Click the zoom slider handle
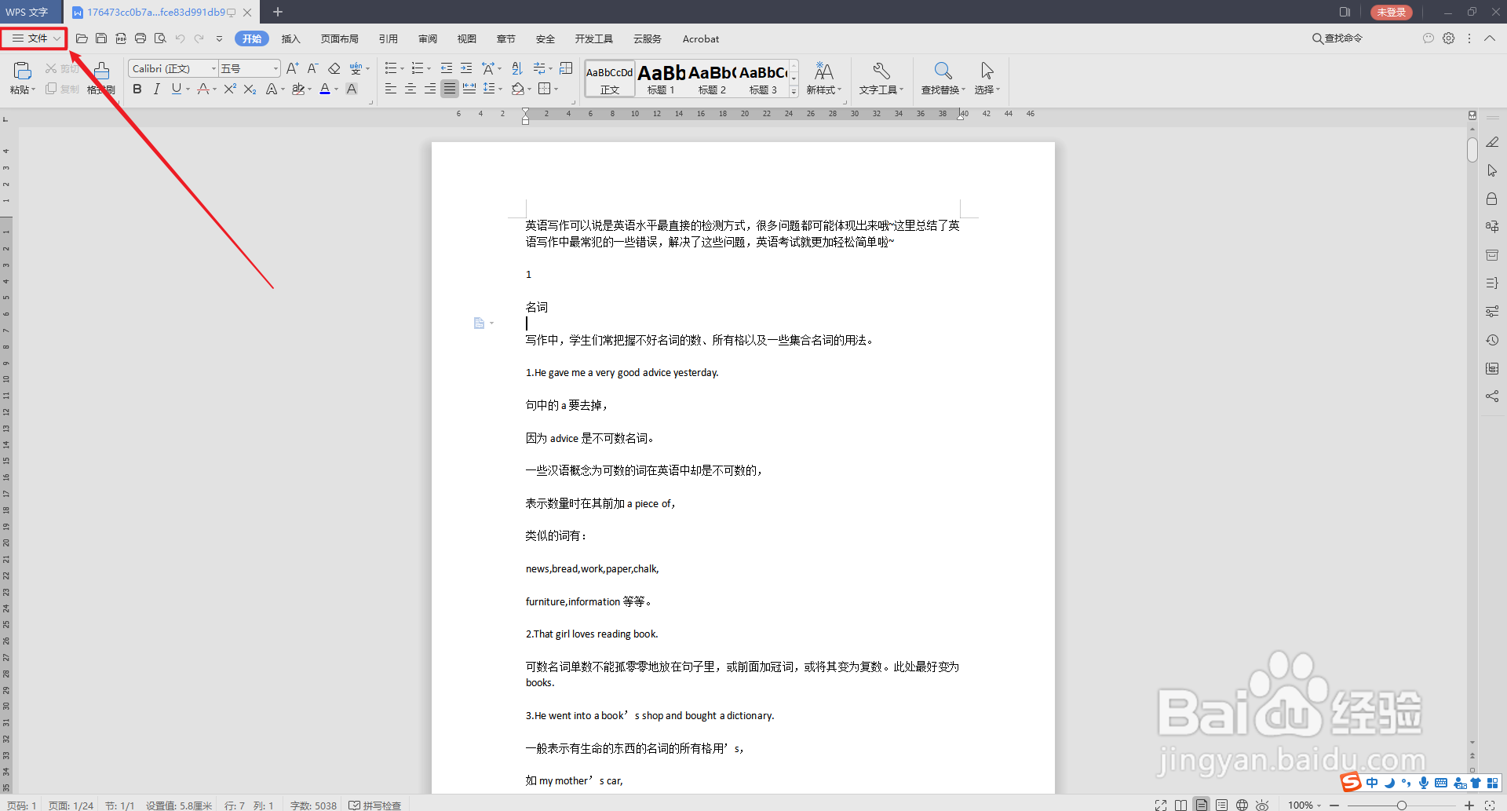Screen dimensions: 1507x811 click(1402, 806)
